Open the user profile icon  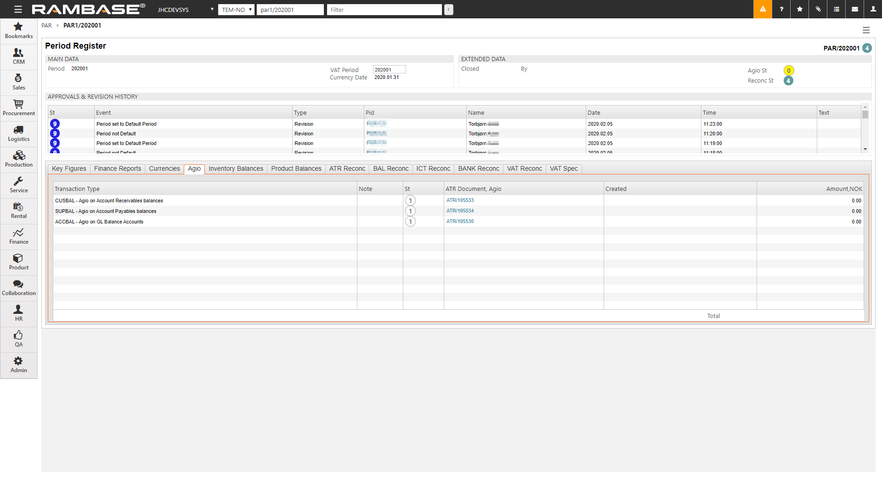point(873,9)
